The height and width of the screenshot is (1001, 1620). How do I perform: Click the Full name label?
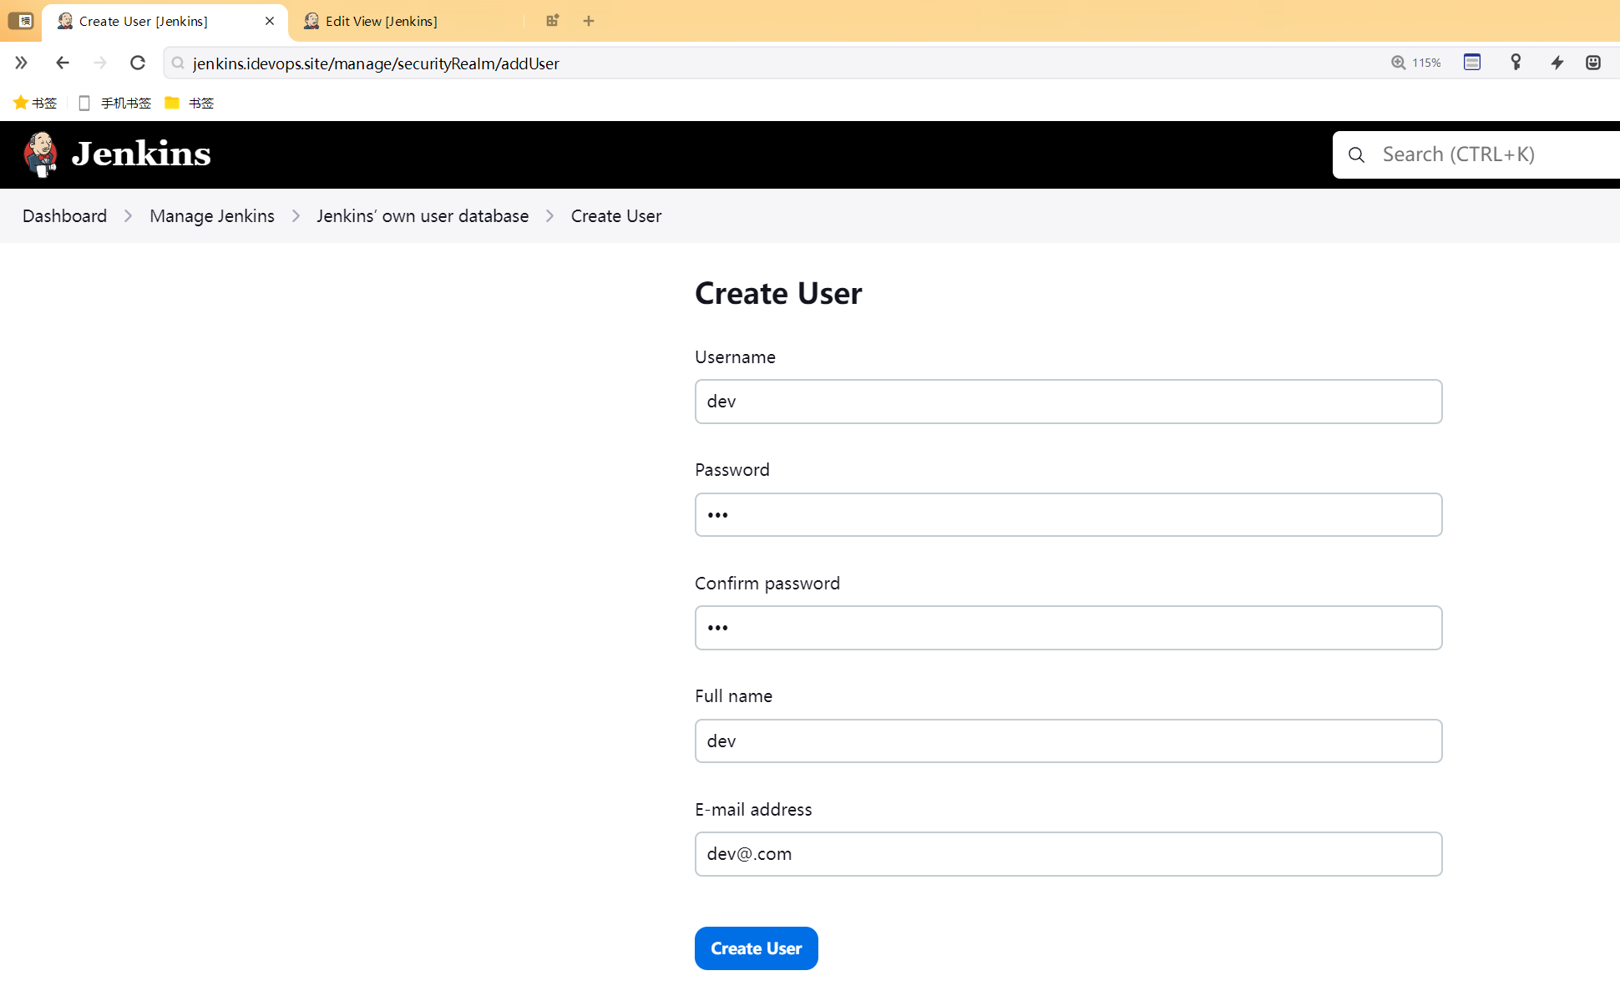(x=733, y=696)
